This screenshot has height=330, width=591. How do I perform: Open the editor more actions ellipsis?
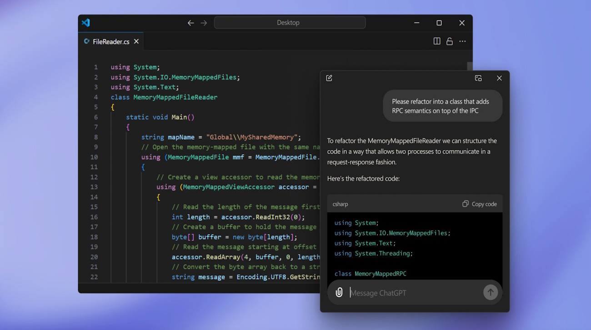(462, 41)
